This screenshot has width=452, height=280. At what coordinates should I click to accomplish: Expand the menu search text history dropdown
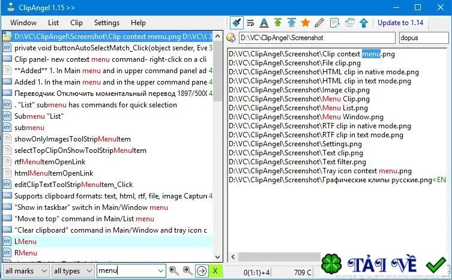click(160, 271)
